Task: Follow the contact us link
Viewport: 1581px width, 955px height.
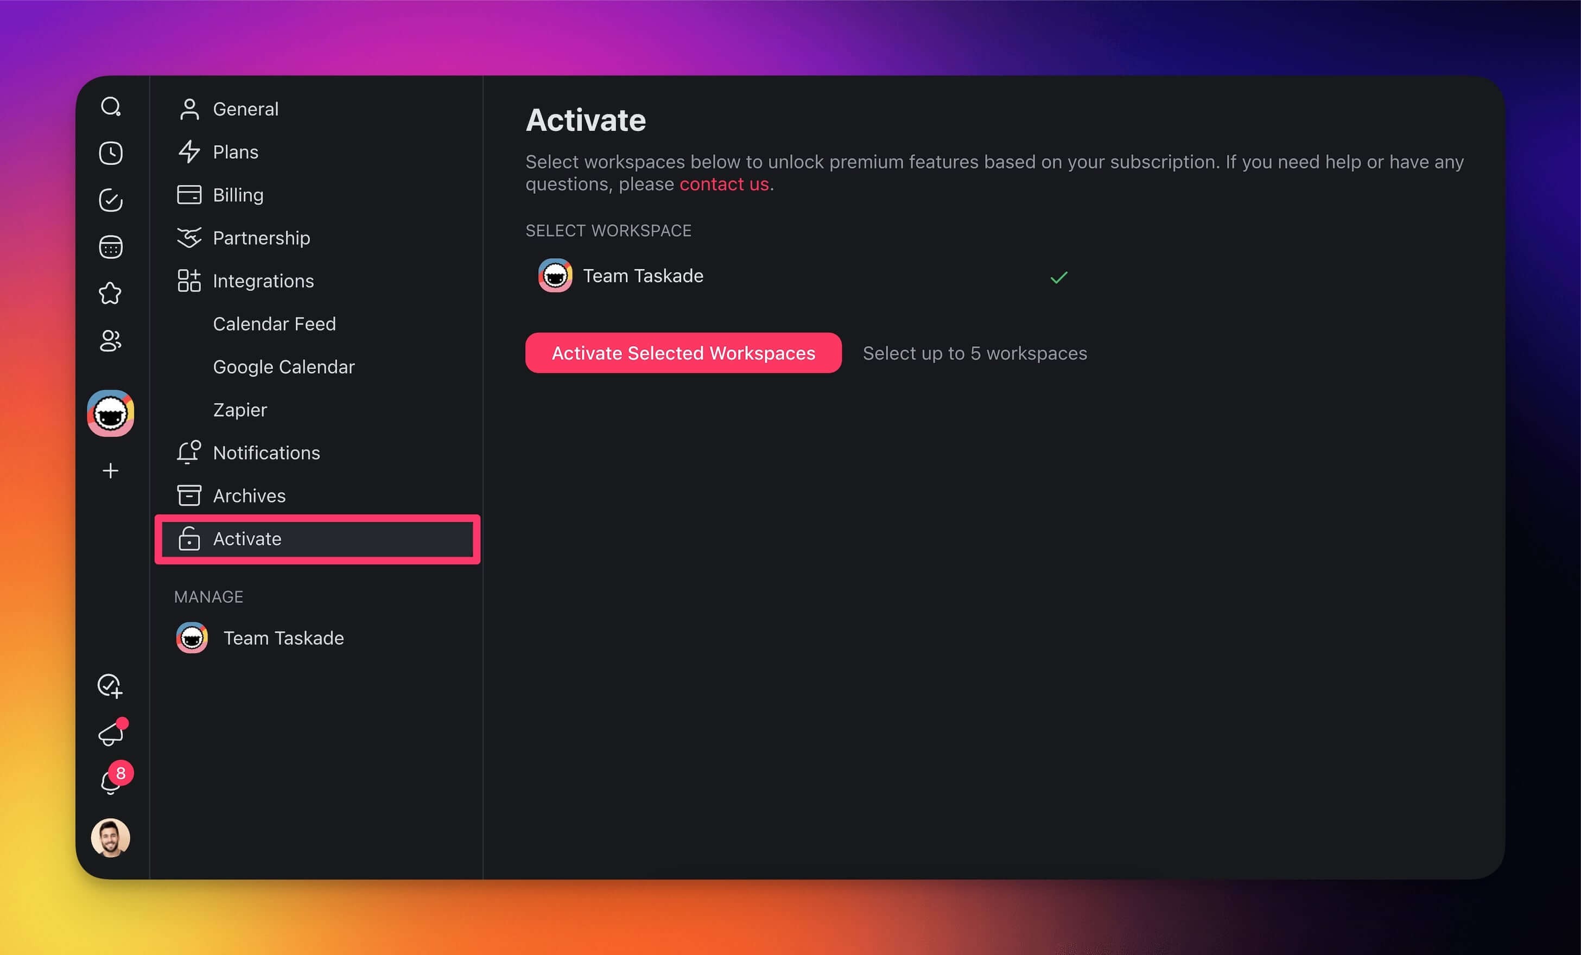Action: [x=724, y=184]
